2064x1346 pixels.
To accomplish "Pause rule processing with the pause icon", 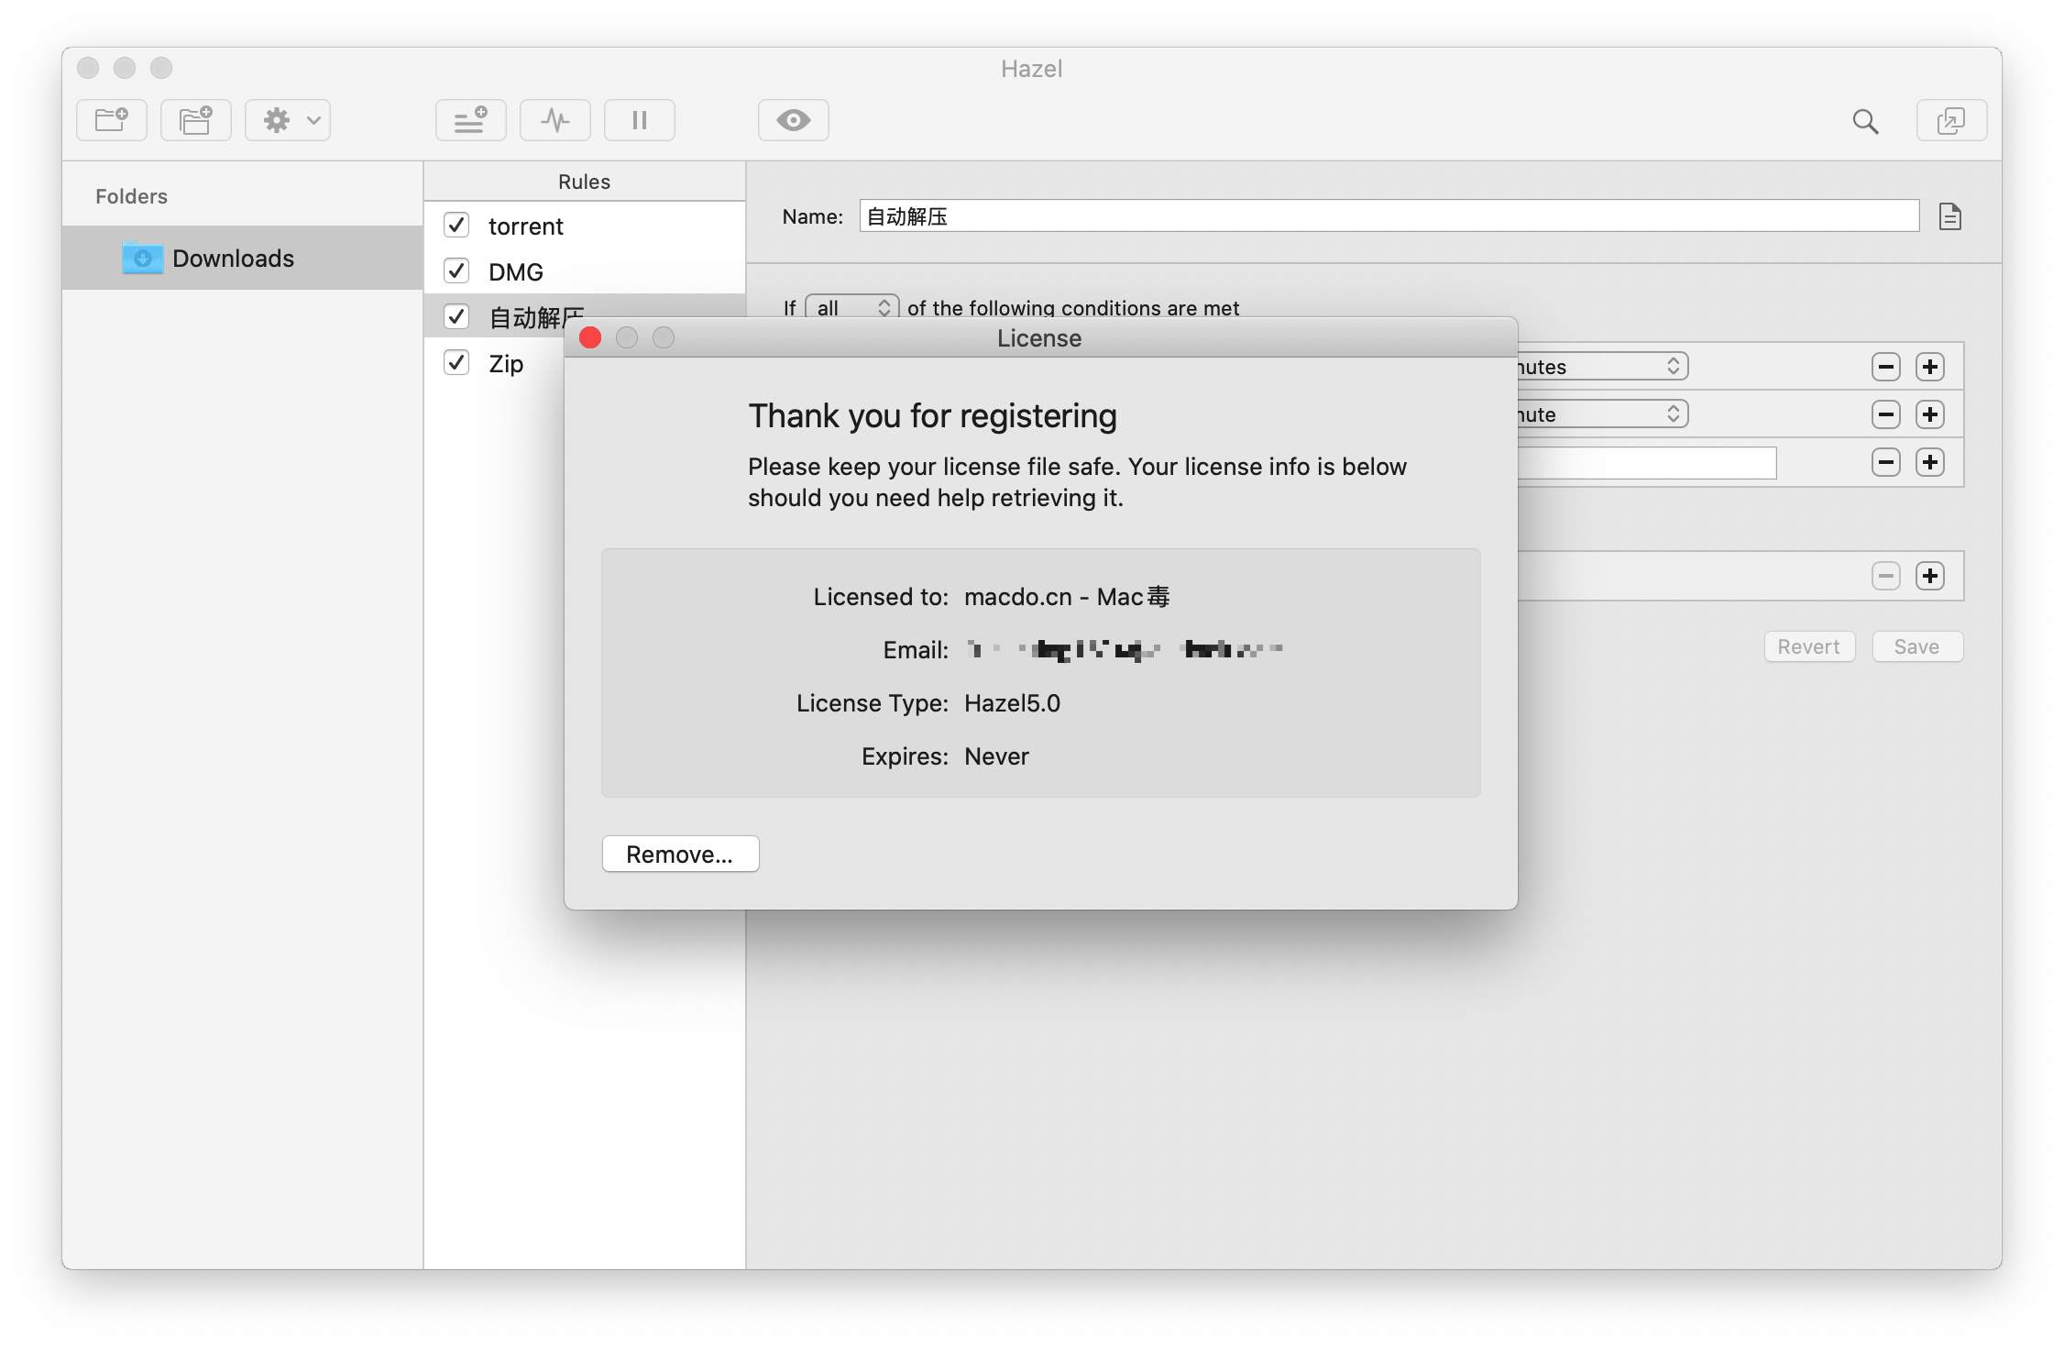I will point(639,119).
